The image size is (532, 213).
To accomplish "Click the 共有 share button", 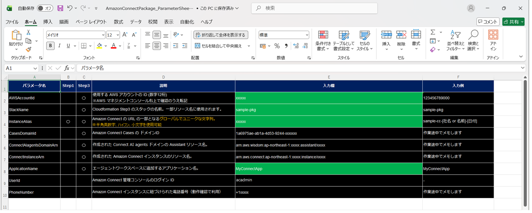I will [x=513, y=22].
